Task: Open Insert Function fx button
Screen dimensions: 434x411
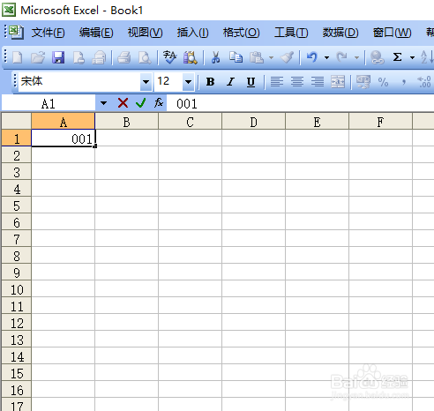Action: pos(159,103)
